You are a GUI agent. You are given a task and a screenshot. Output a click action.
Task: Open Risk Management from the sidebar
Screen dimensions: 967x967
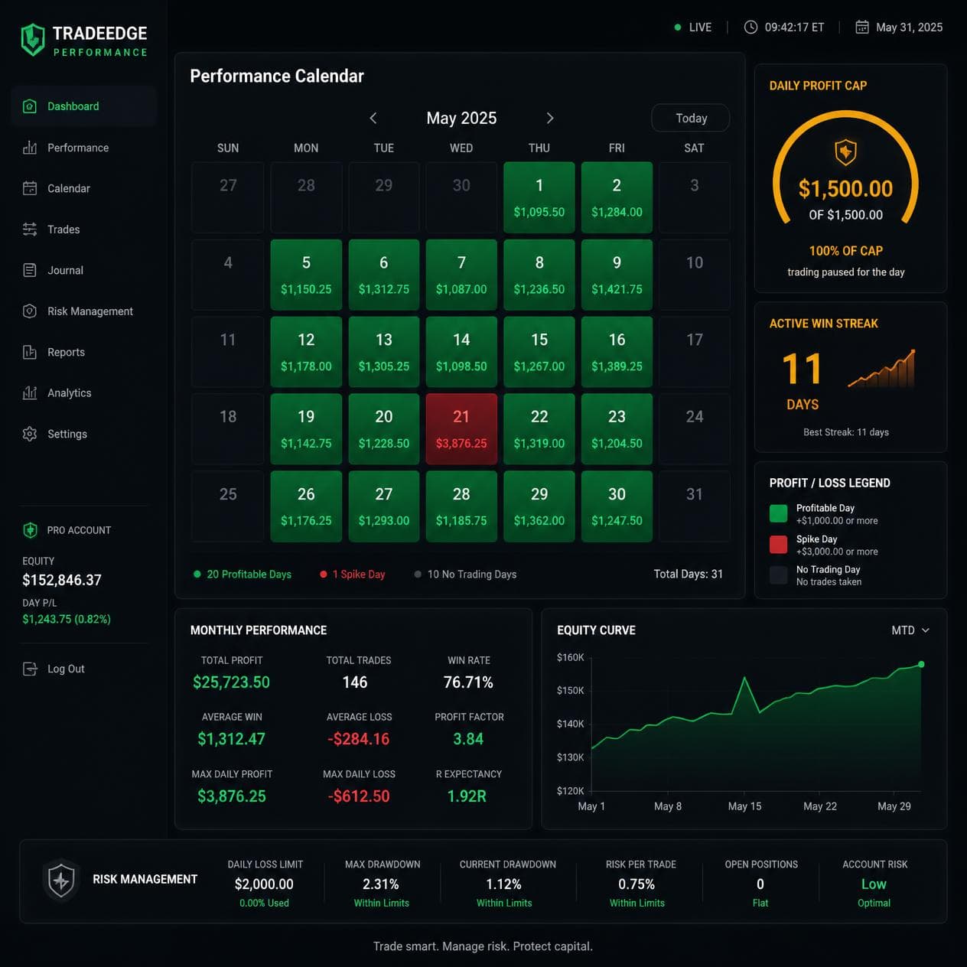click(x=84, y=311)
